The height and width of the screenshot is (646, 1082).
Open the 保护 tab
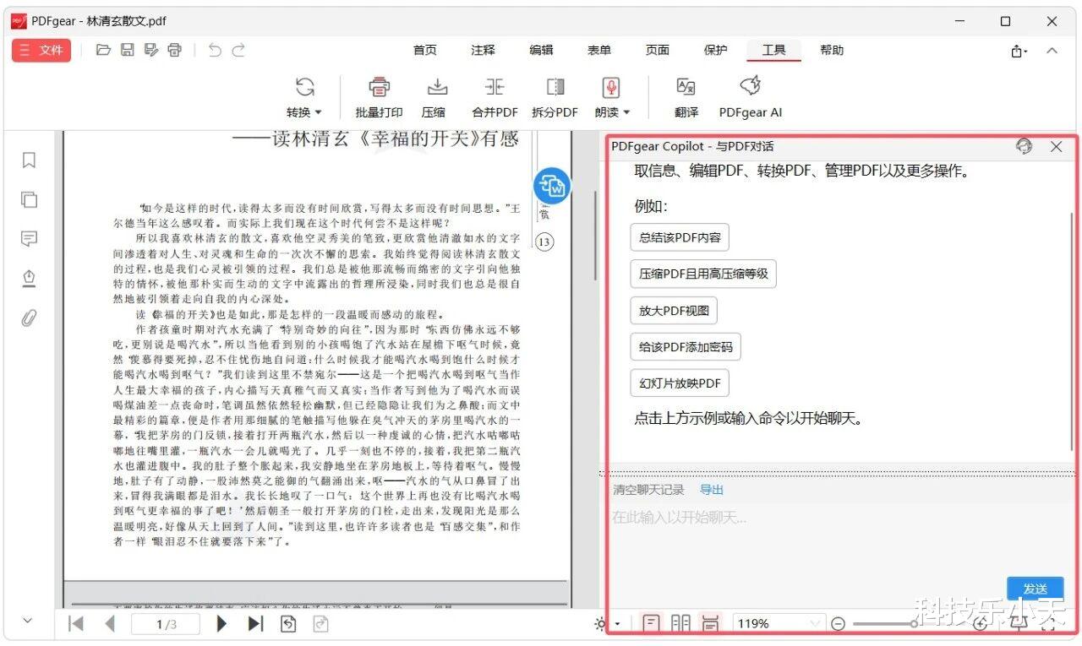(715, 50)
